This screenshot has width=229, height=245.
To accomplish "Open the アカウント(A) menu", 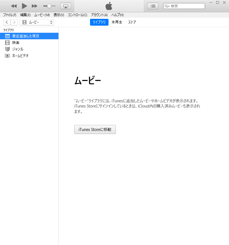I will tap(99, 15).
